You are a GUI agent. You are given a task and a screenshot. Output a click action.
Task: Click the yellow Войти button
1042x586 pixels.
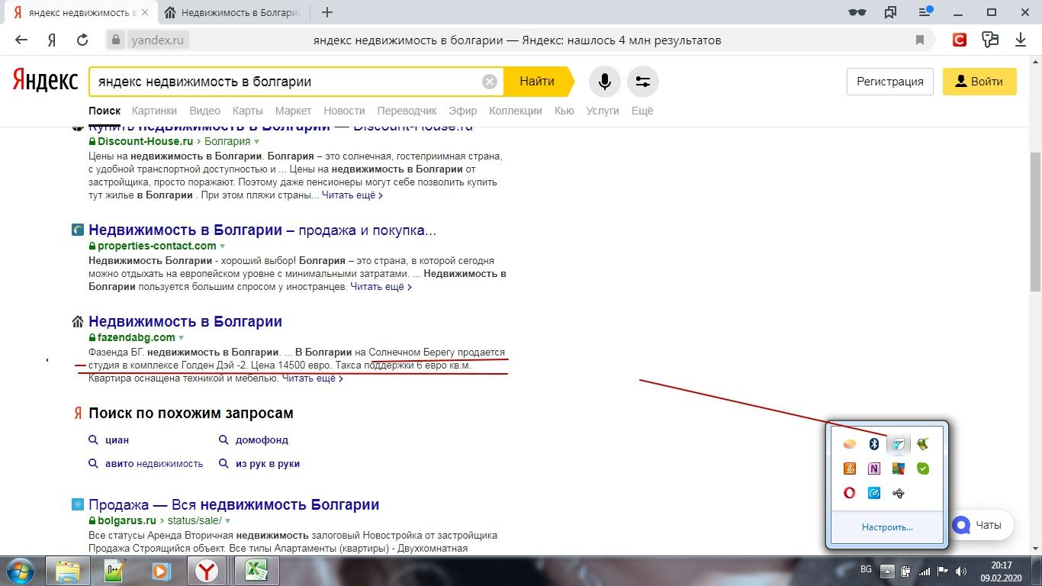(979, 82)
